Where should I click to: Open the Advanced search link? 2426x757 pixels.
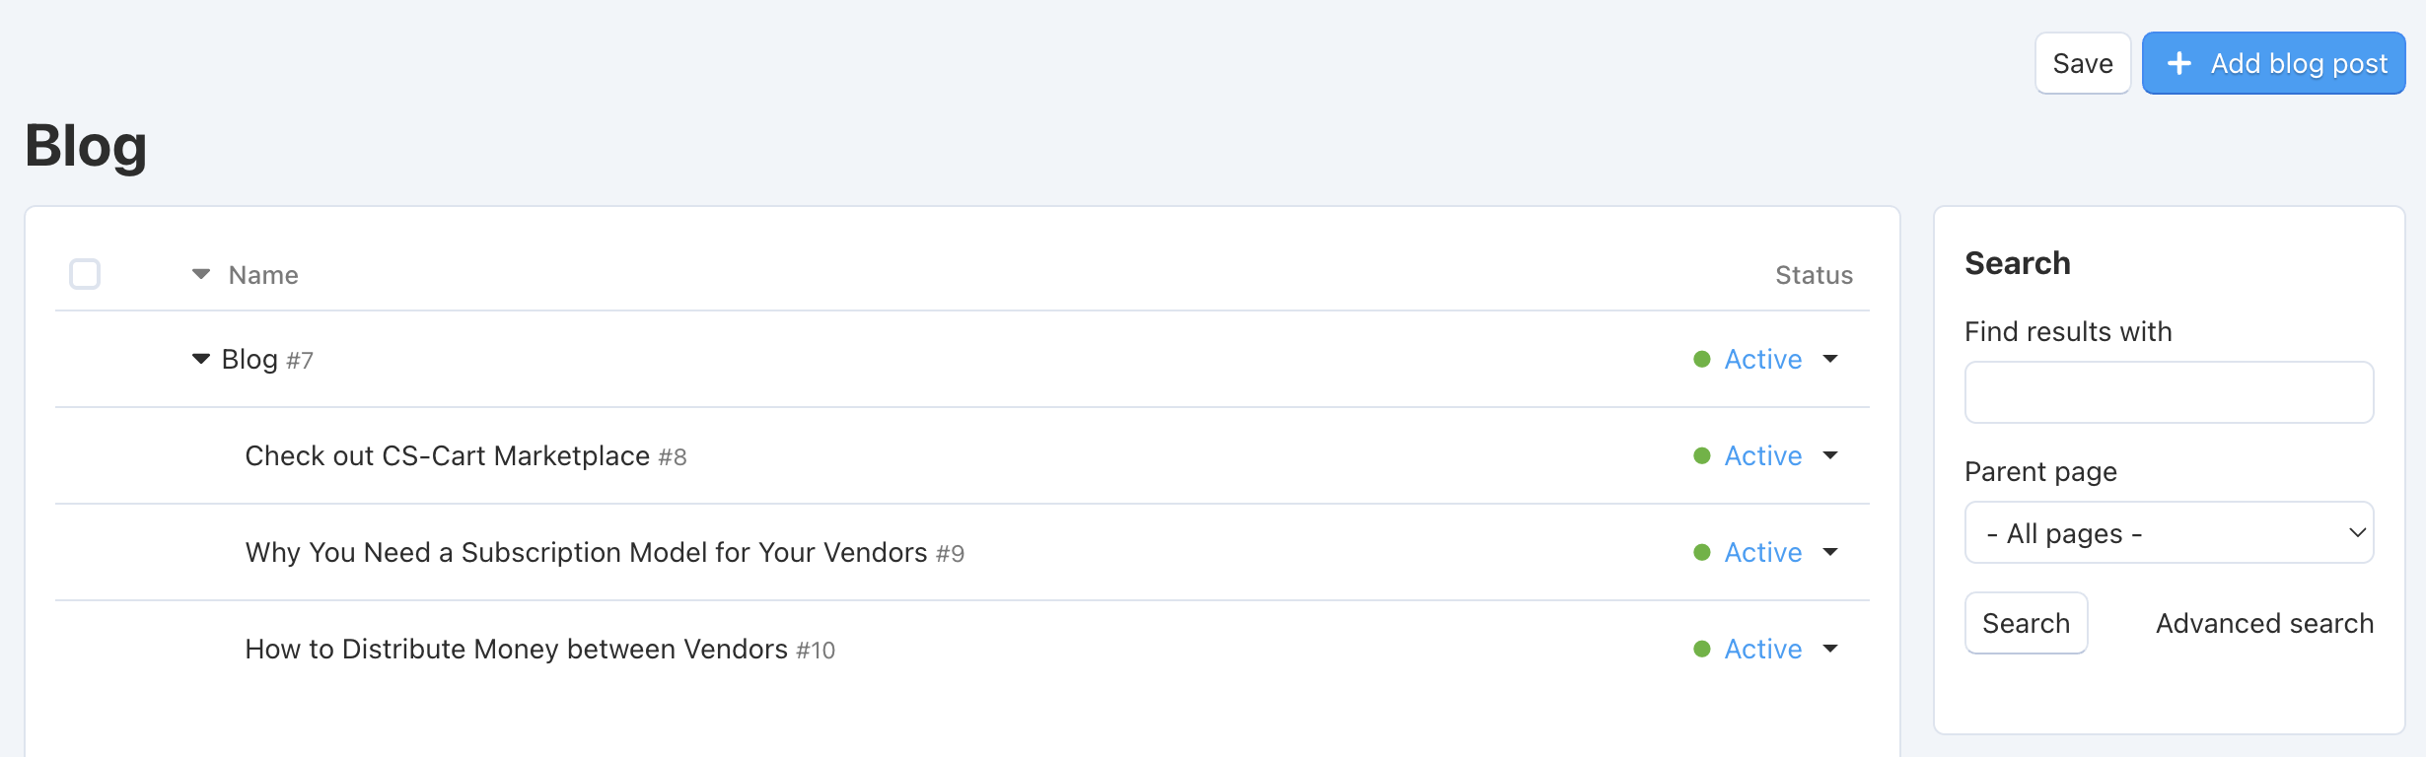(2264, 623)
